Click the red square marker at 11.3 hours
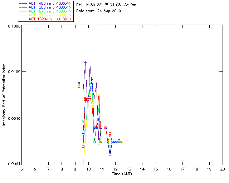This screenshot has height=183, width=229. point(106,128)
